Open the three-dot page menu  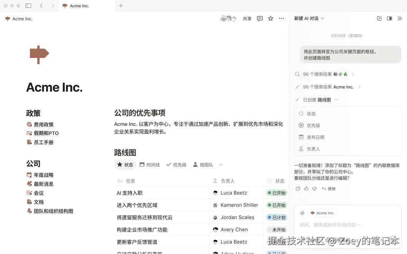pyautogui.click(x=281, y=18)
